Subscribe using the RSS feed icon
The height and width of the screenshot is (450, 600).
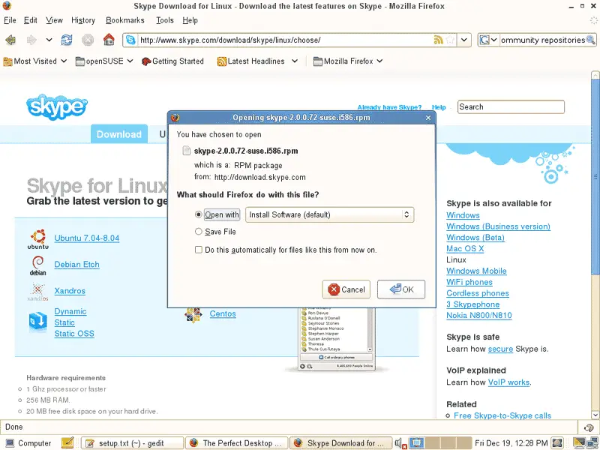tap(439, 40)
